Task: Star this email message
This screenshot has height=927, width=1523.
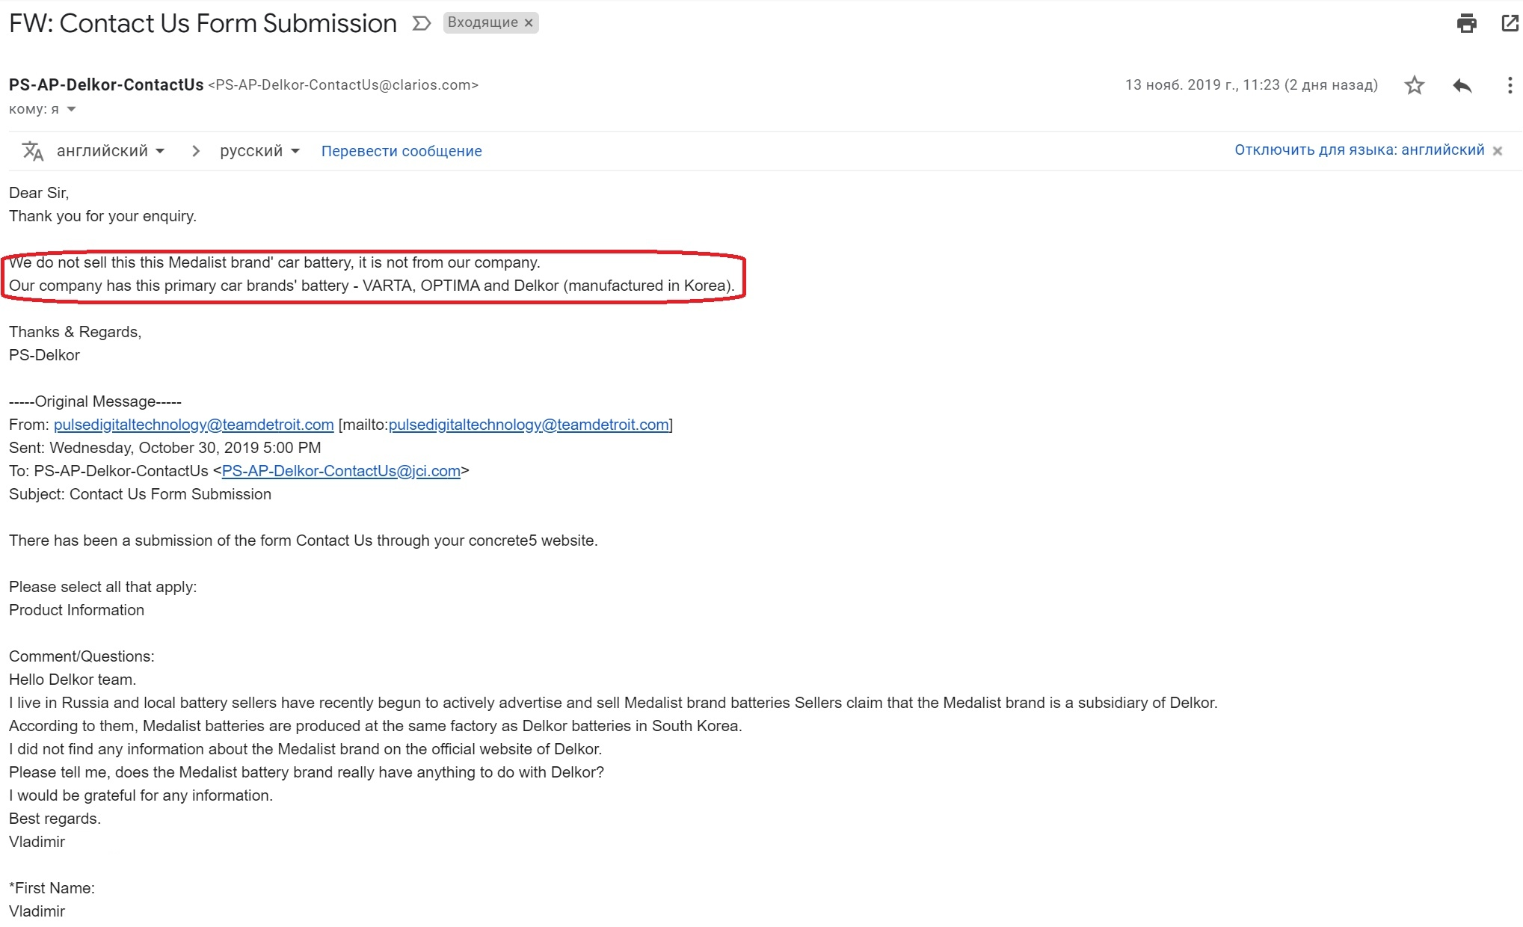Action: (x=1414, y=85)
